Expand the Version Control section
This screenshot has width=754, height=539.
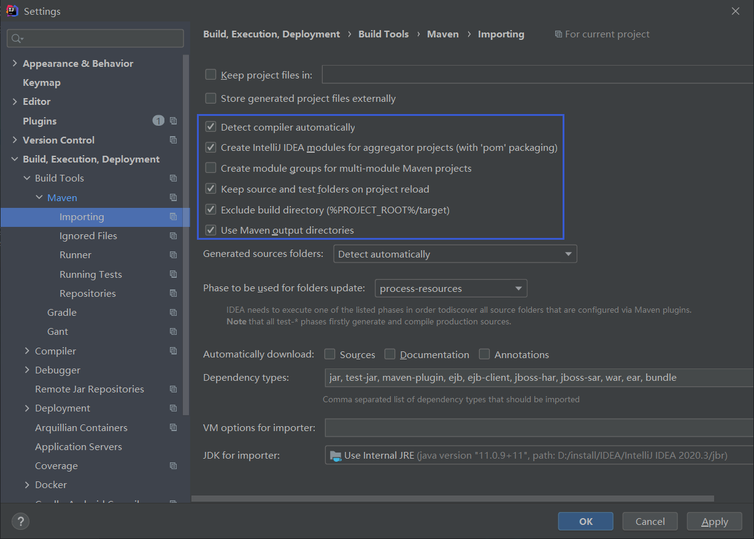[x=15, y=140]
